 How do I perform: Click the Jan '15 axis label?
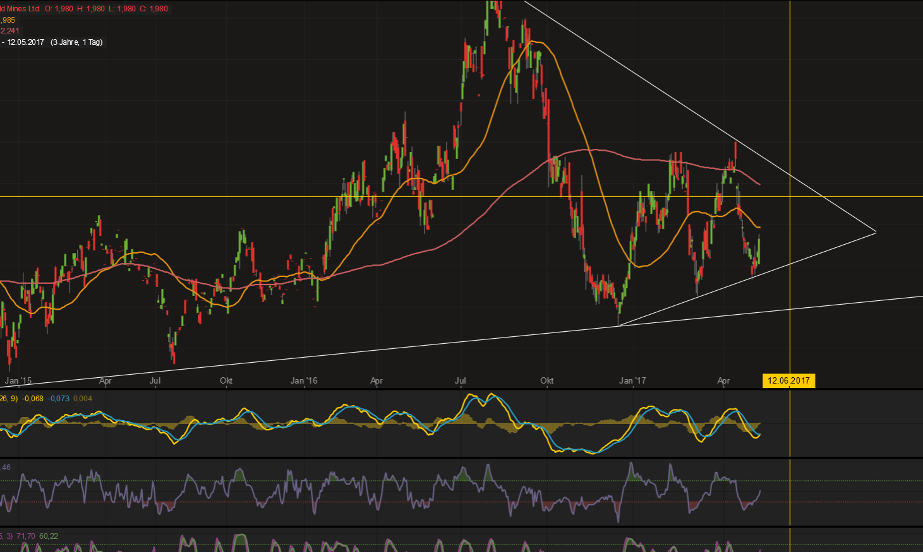tap(18, 380)
